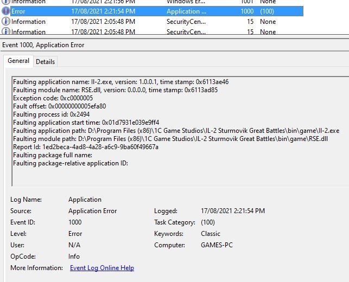Click User value 'N/A'
The height and width of the screenshot is (282, 349).
pyautogui.click(x=74, y=245)
